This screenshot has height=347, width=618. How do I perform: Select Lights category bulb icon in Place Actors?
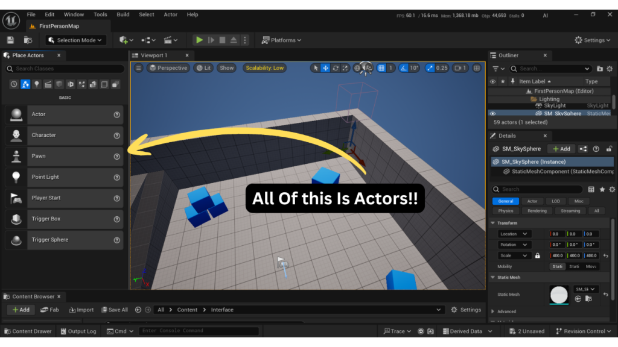point(37,84)
